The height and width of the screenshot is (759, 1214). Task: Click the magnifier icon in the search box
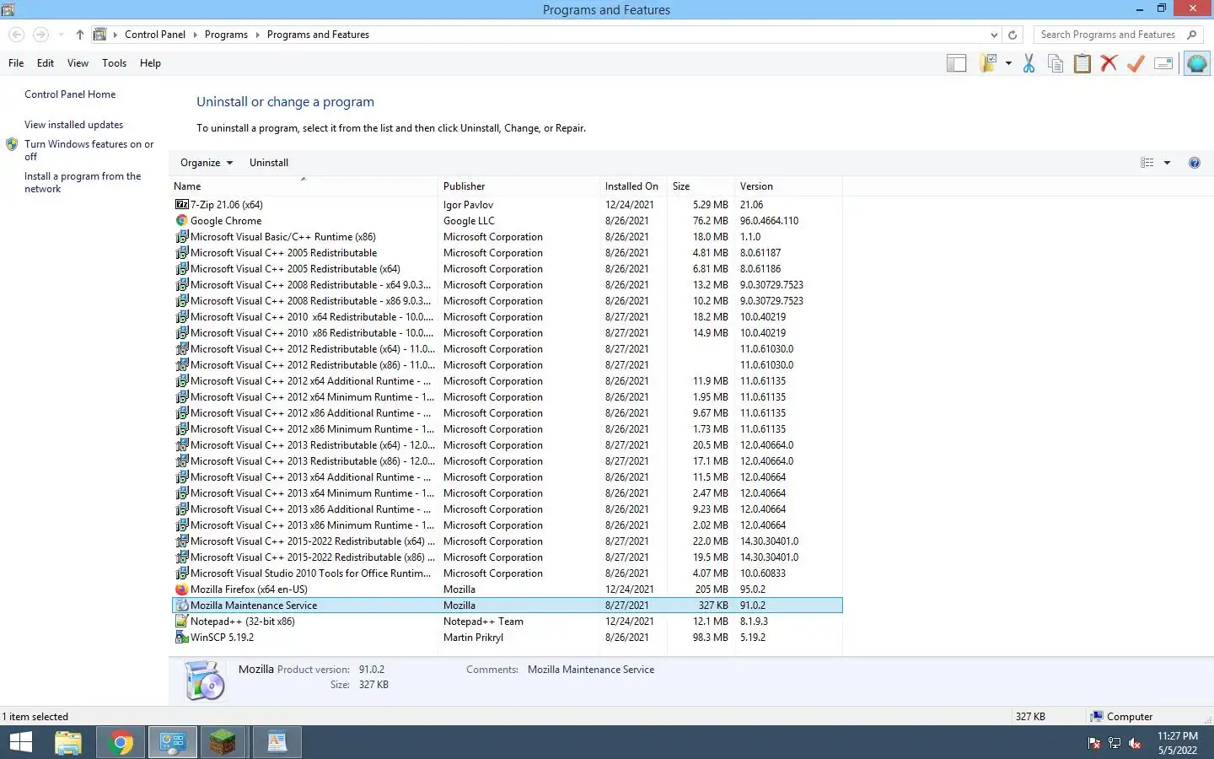pos(1191,35)
